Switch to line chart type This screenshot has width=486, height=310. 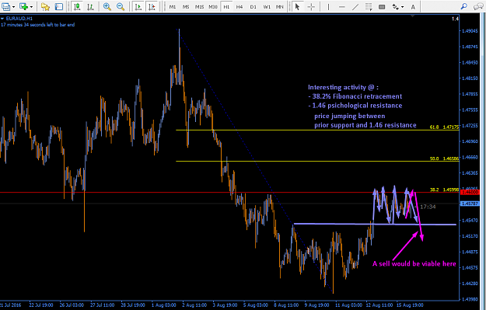click(90, 6)
